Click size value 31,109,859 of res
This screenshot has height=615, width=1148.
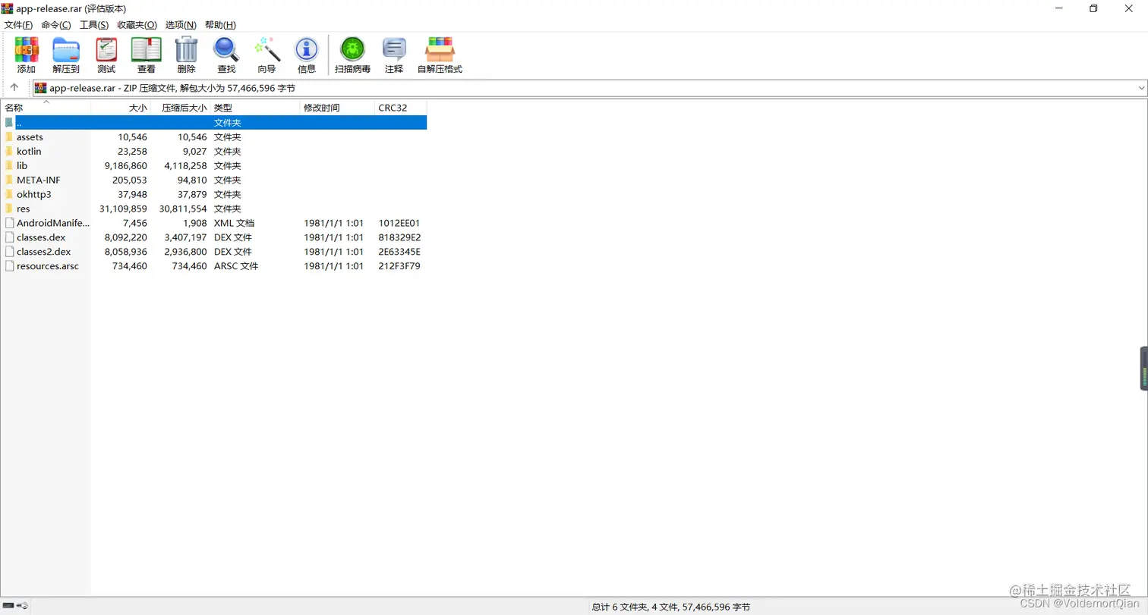(123, 209)
